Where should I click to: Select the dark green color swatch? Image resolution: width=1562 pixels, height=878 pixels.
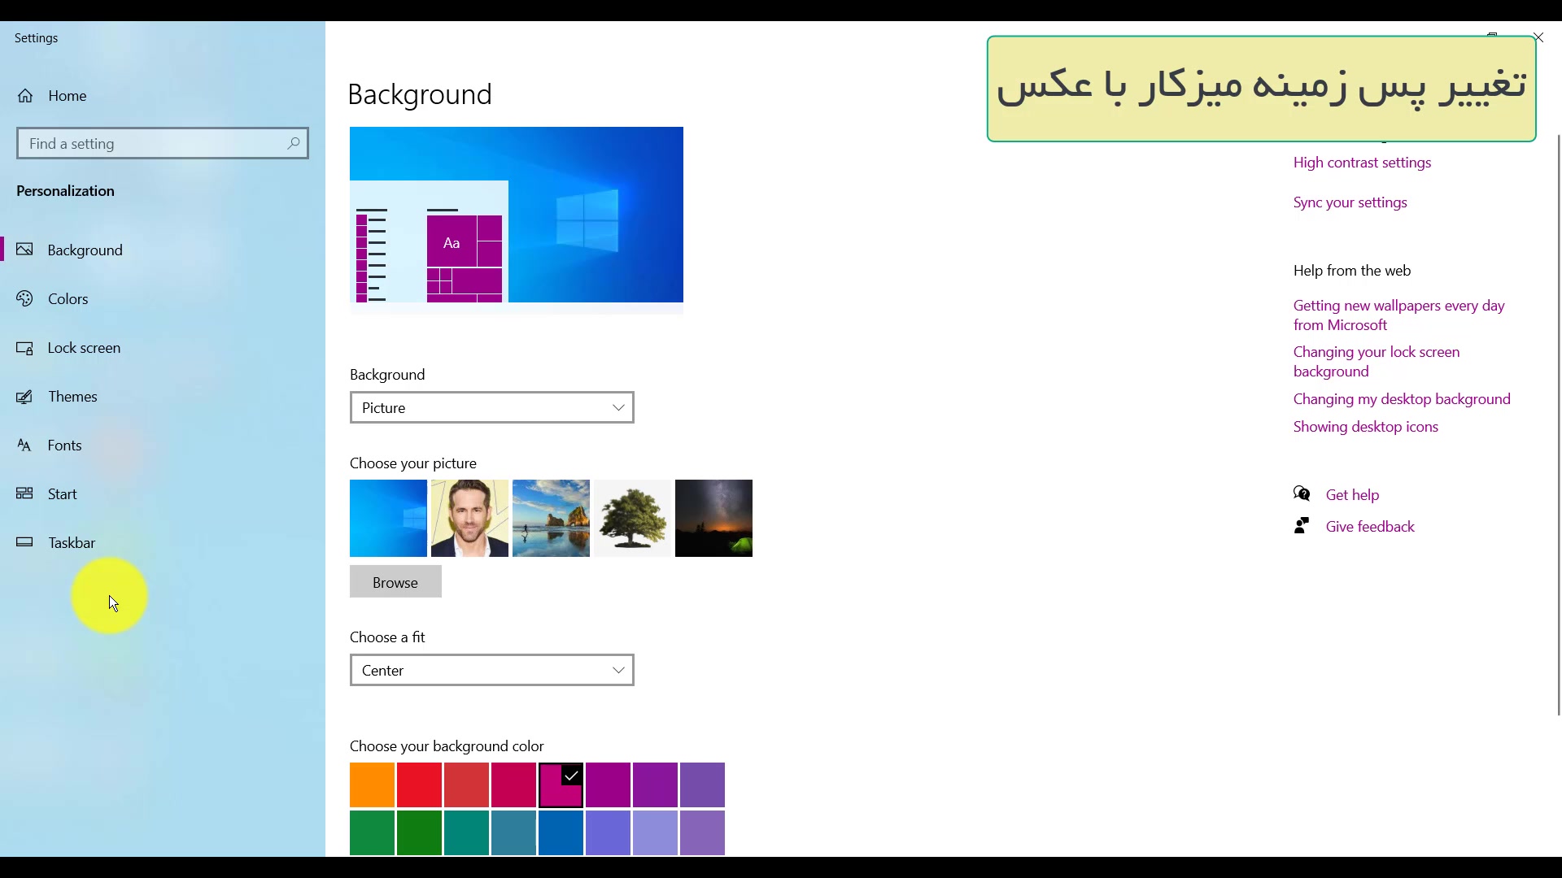[x=419, y=832]
